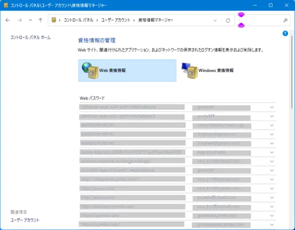Click 資格情報マネージャー in the breadcrumb
The height and width of the screenshot is (230, 295).
tap(156, 20)
